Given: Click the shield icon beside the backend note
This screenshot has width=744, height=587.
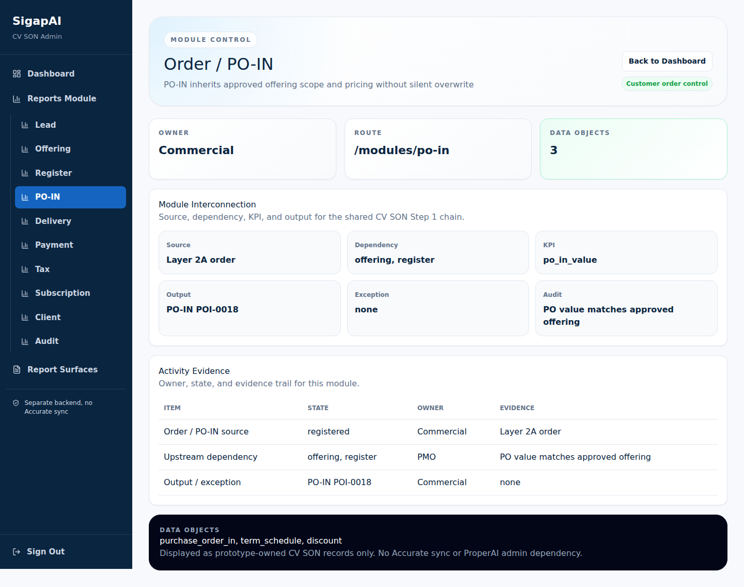Looking at the screenshot, I should [16, 403].
